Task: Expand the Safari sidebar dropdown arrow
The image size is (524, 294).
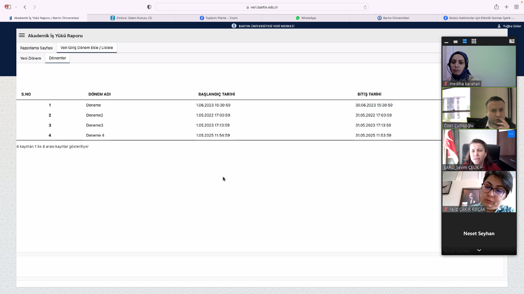Action: coord(16,7)
